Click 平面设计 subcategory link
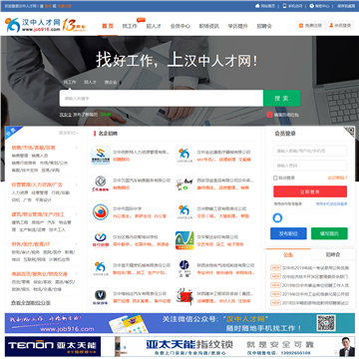359x359 pixels. tap(43, 199)
